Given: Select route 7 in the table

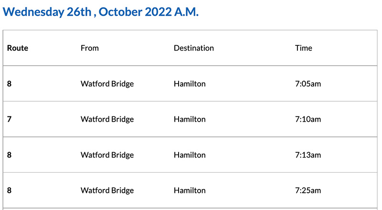Looking at the screenshot, I should coord(10,119).
